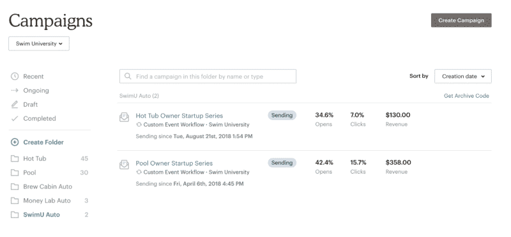Click the Pool Owner Startup Series envelope icon

pos(124,165)
